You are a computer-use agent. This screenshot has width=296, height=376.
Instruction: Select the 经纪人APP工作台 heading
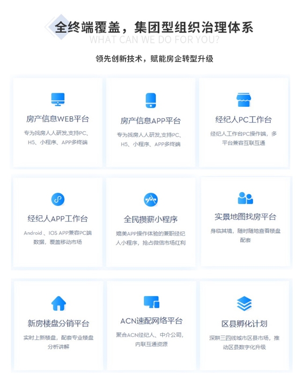tap(58, 219)
